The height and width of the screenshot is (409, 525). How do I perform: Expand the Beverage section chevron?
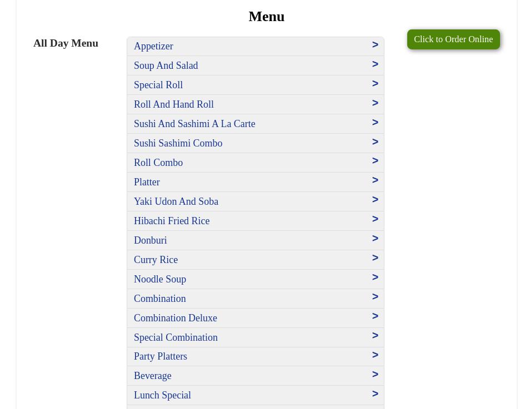point(375,375)
